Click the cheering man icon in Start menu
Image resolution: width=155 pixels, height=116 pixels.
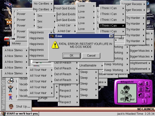pyautogui.click(x=11, y=89)
